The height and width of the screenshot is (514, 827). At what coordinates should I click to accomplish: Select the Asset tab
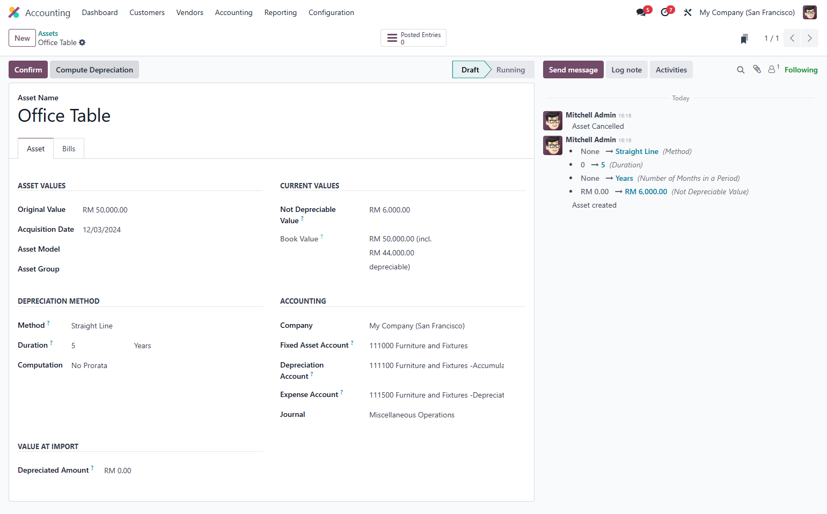36,149
